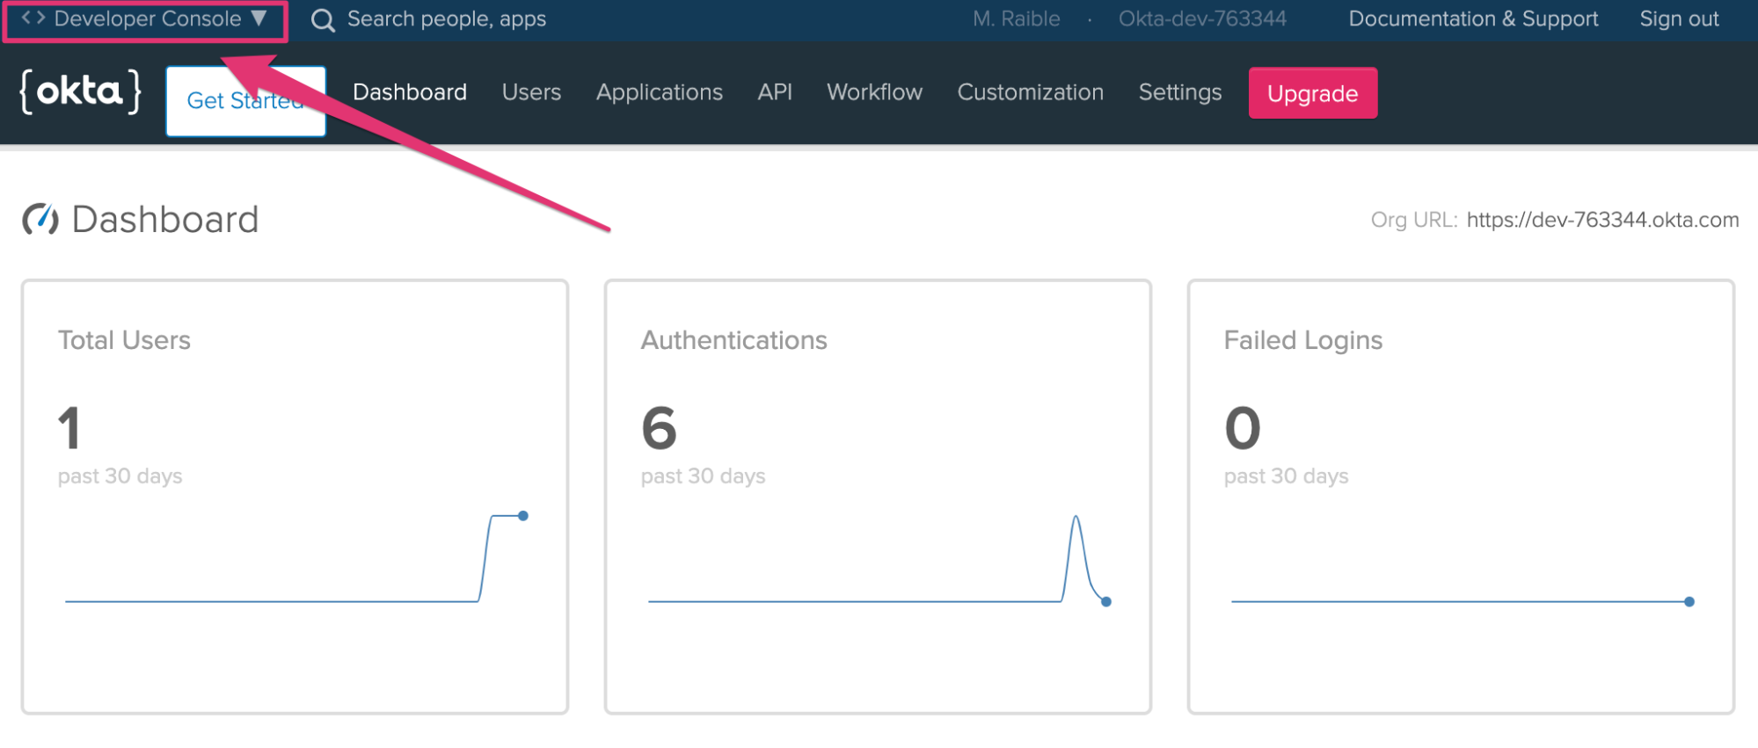Open Documentation & Support

point(1473,19)
